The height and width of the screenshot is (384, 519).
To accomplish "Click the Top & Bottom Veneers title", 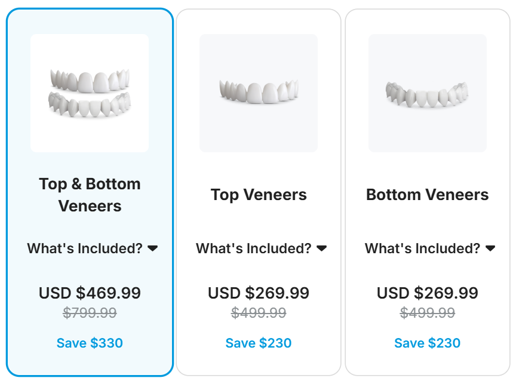I will click(89, 194).
